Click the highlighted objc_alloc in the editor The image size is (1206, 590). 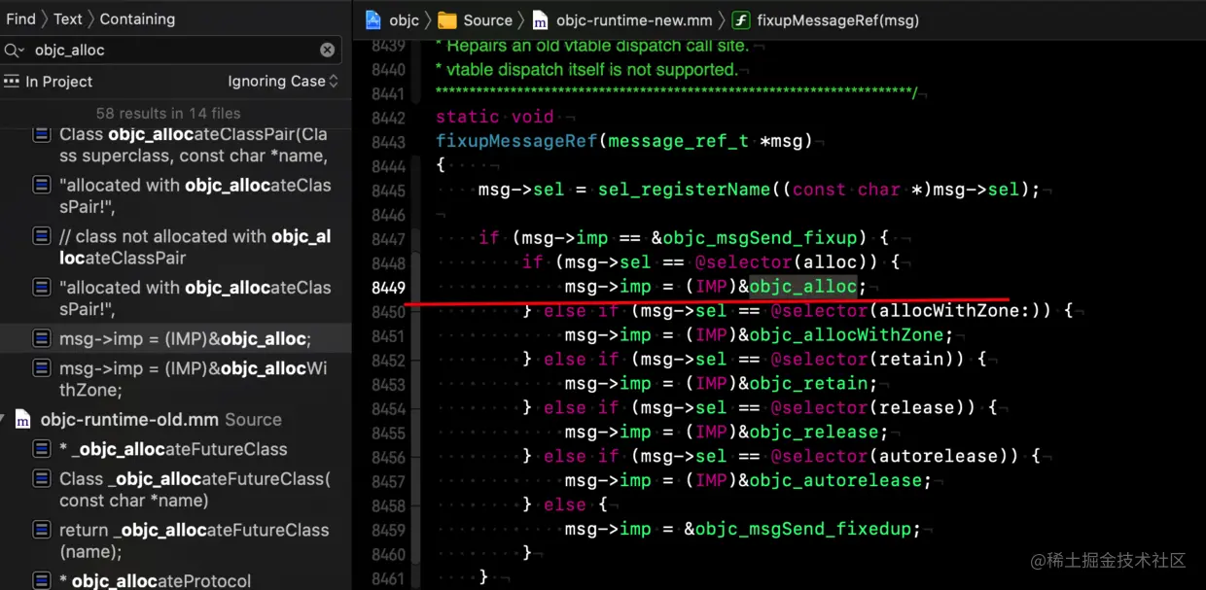coord(802,287)
